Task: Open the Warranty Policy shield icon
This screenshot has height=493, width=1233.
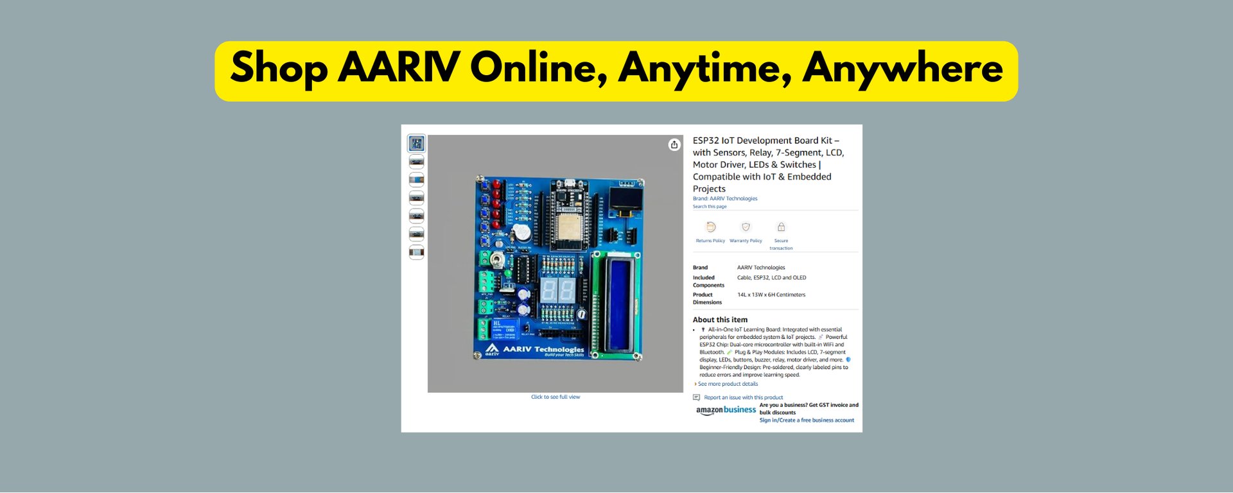Action: point(746,227)
